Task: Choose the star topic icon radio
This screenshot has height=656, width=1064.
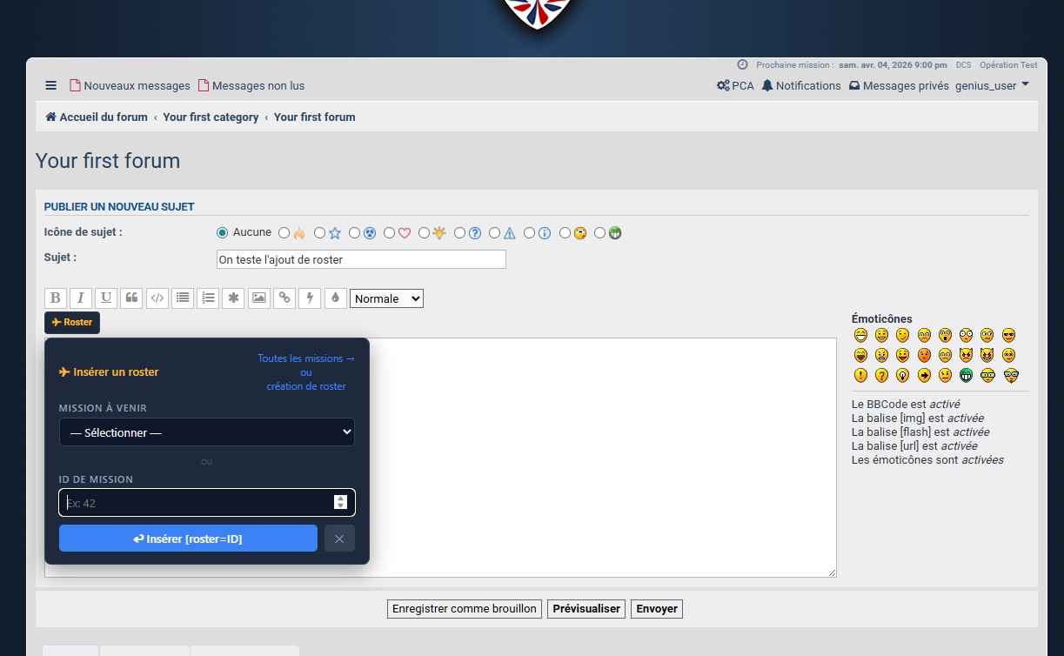Action: 319,232
